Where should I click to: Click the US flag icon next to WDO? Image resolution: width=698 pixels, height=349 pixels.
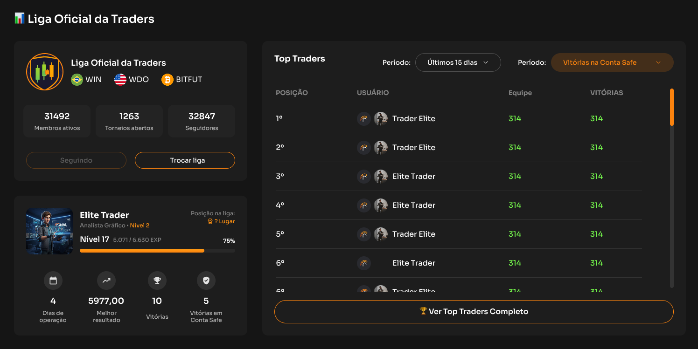pos(120,80)
